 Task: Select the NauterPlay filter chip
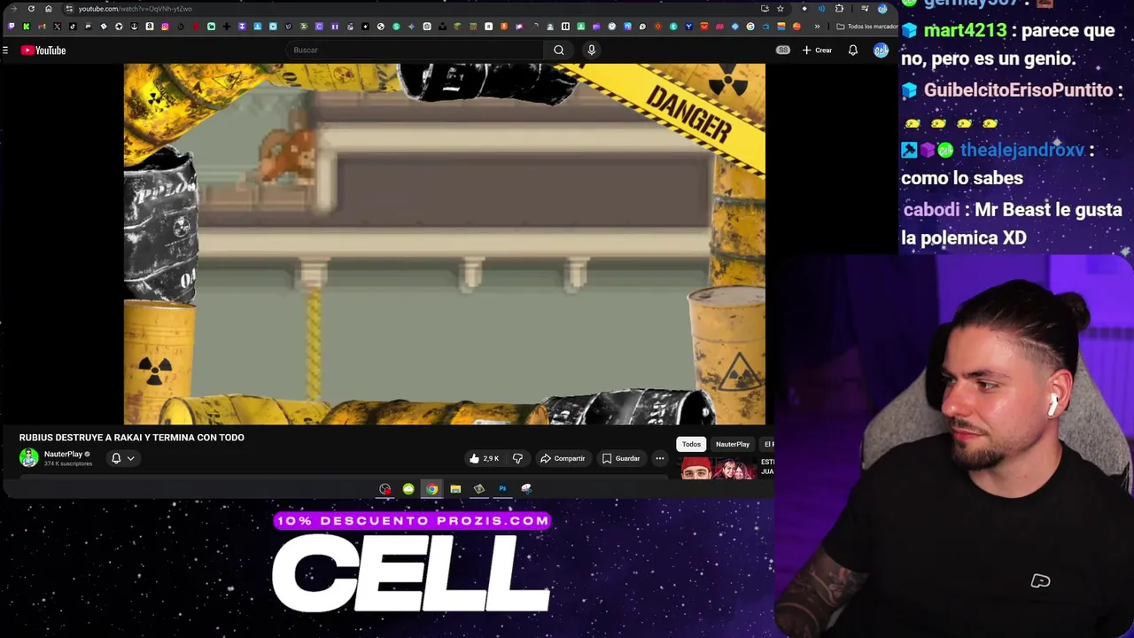[733, 444]
